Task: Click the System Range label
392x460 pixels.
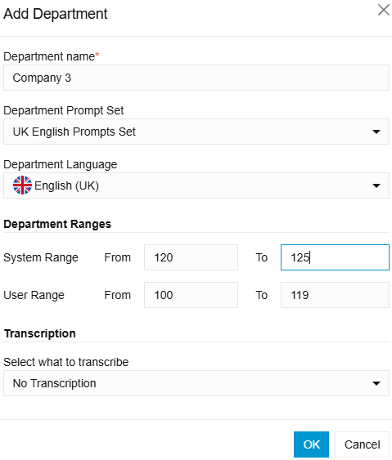Action: click(41, 257)
